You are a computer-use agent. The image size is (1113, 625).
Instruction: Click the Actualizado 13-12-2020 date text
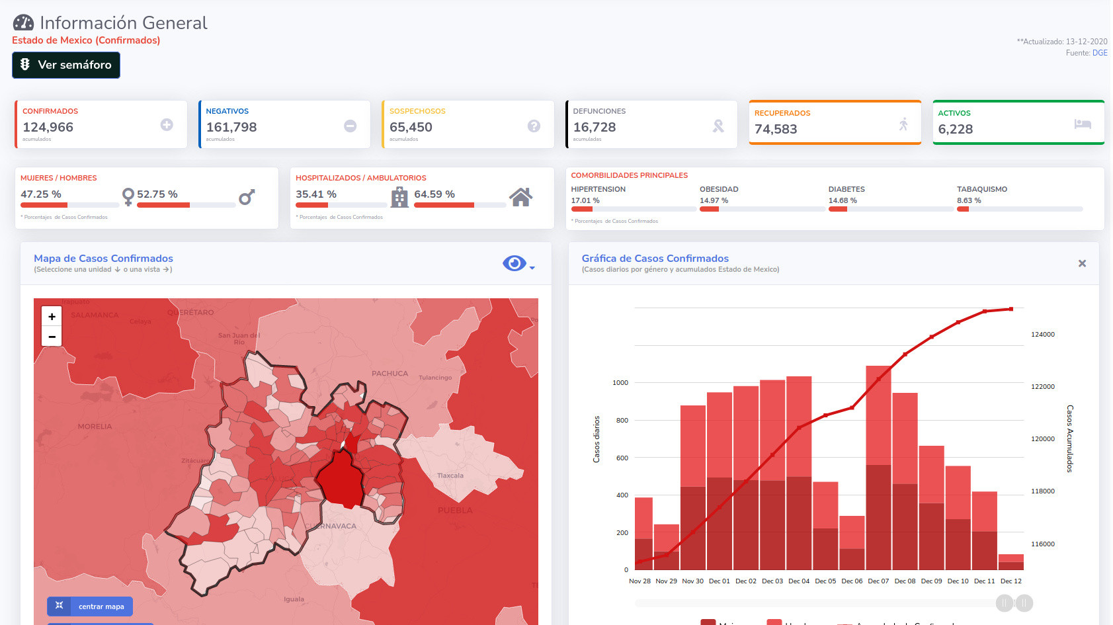click(x=1062, y=42)
